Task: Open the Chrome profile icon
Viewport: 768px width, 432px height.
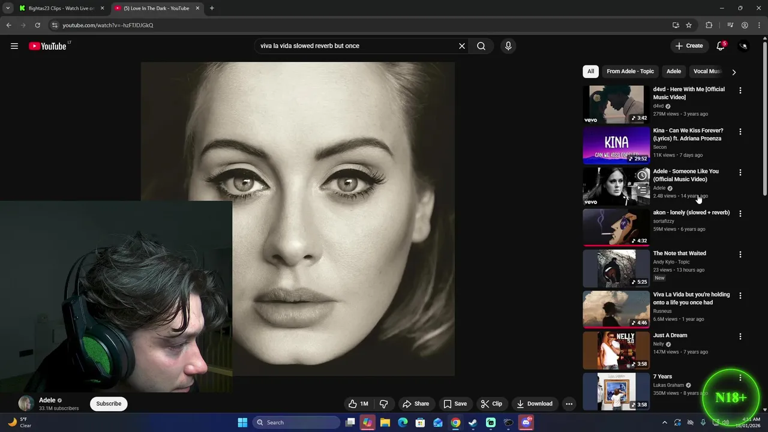Action: (745, 25)
